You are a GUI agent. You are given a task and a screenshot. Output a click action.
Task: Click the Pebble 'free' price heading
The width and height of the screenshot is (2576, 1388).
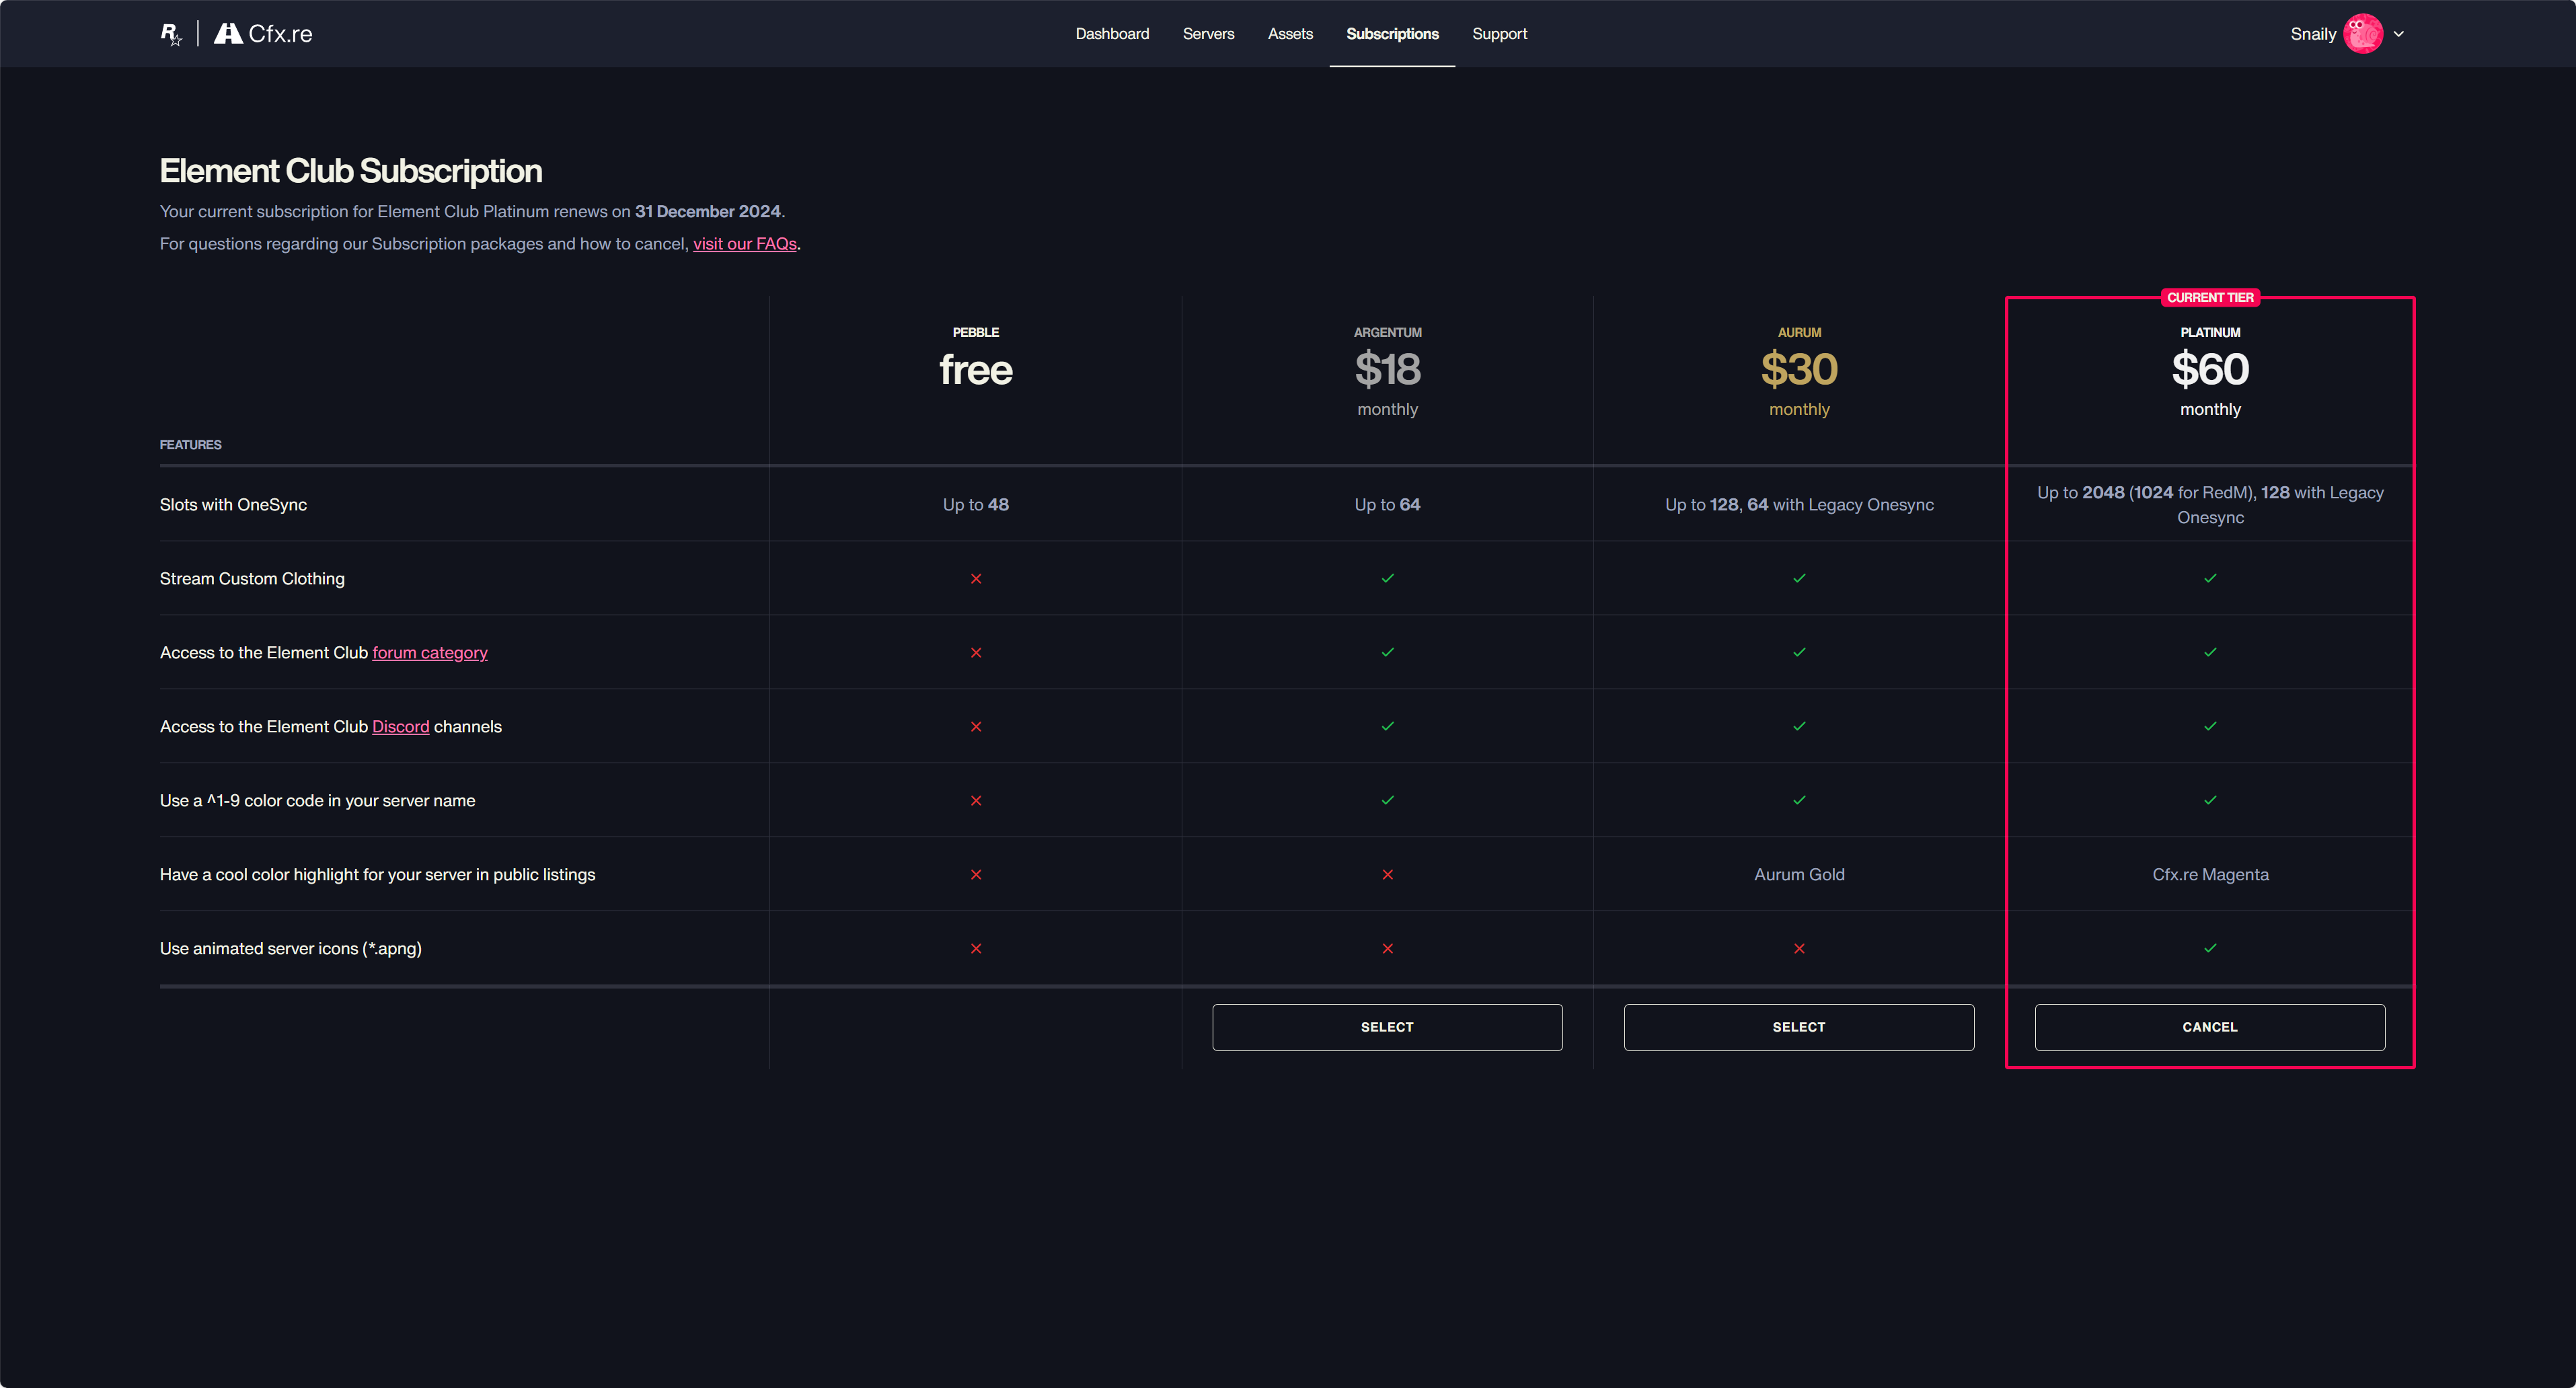(976, 370)
